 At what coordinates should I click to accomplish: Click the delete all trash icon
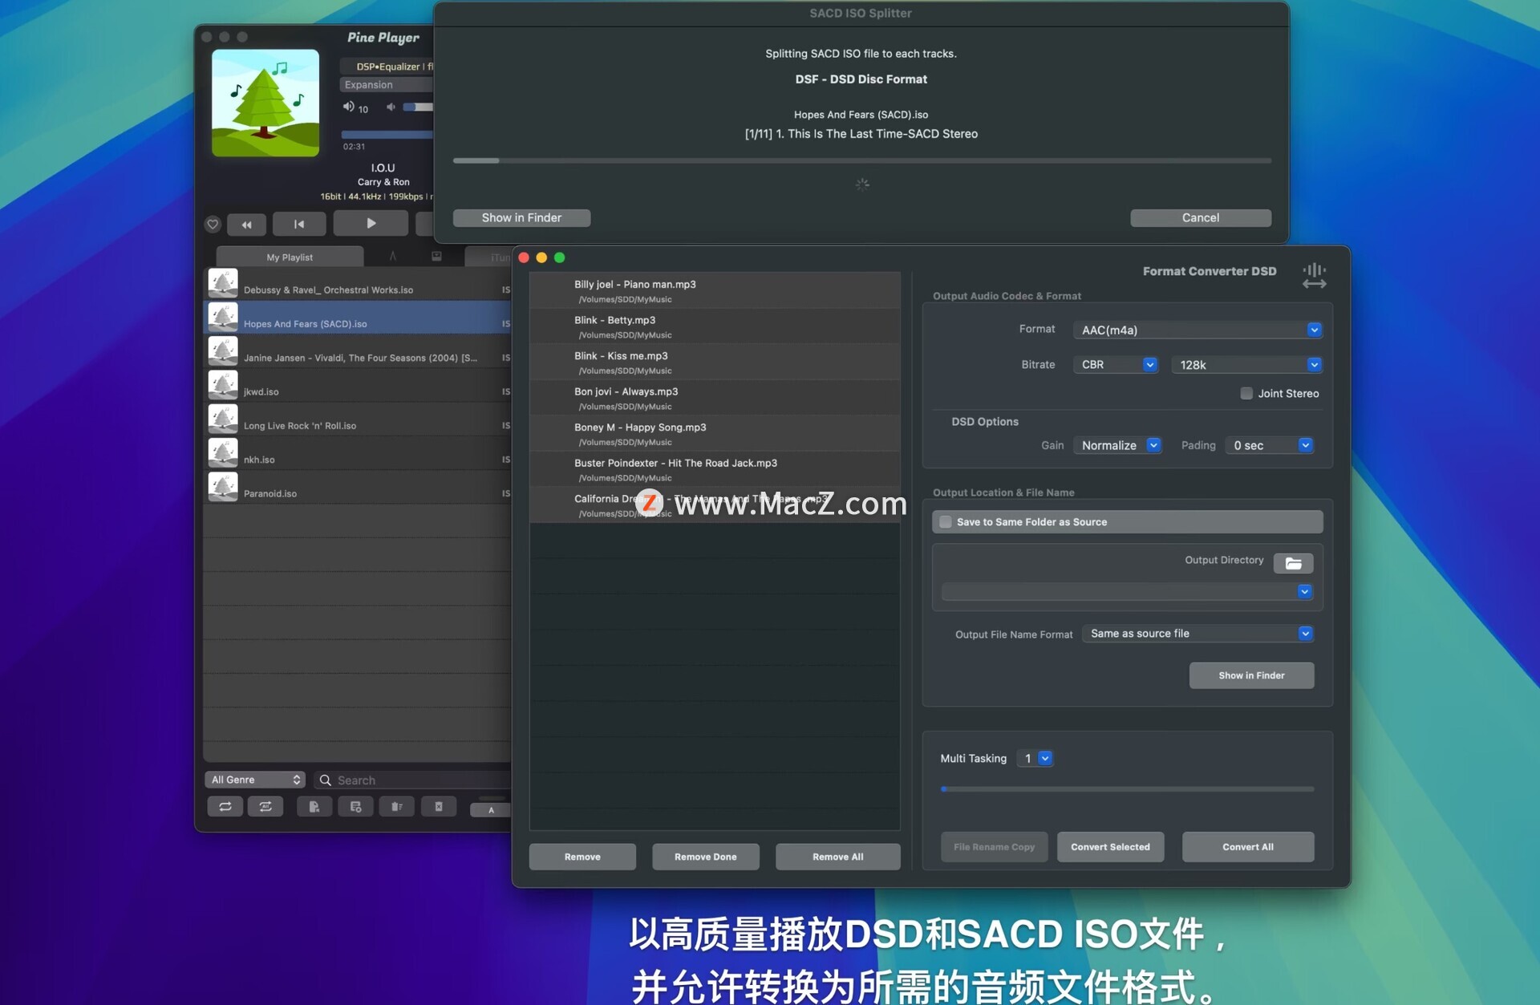(439, 807)
